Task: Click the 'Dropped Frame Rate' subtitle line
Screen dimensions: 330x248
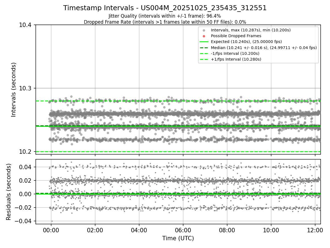Action: [165, 22]
